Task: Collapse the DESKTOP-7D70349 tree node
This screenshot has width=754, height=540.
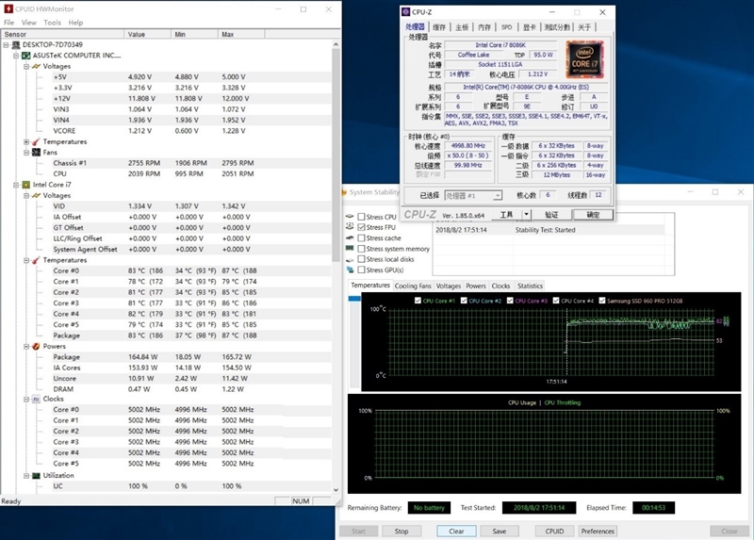Action: click(6, 44)
